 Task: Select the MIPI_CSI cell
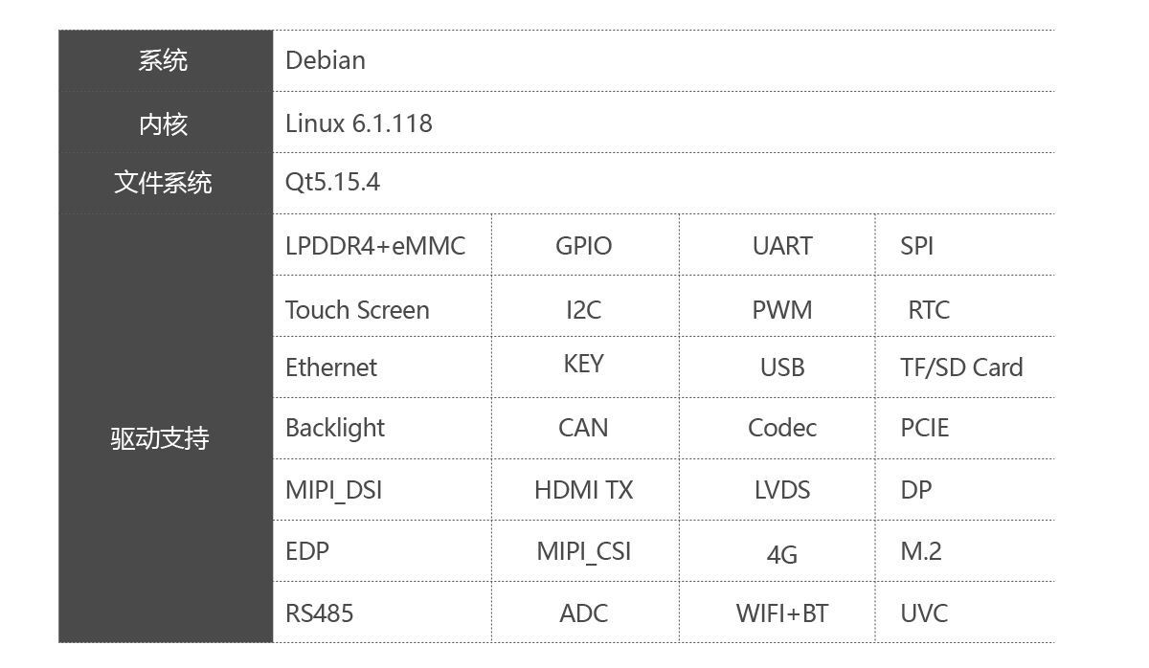[583, 551]
